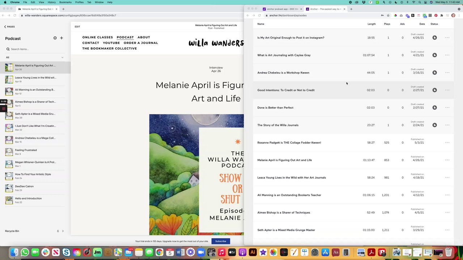The width and height of the screenshot is (463, 260).
Task: Click the Squarespace window address bar
Action: point(130,16)
